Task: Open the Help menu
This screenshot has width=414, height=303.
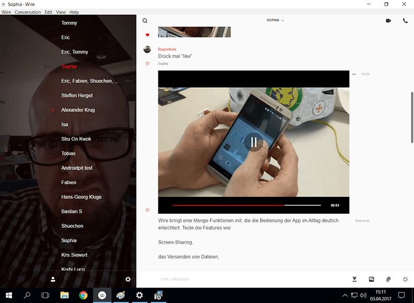Action: pyautogui.click(x=74, y=12)
